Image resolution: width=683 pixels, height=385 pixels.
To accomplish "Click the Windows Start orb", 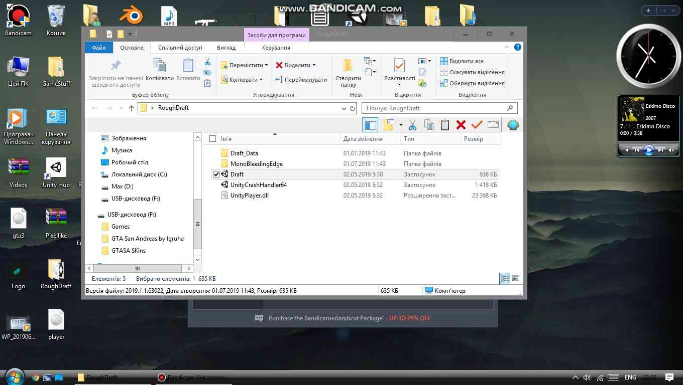I will [x=14, y=377].
